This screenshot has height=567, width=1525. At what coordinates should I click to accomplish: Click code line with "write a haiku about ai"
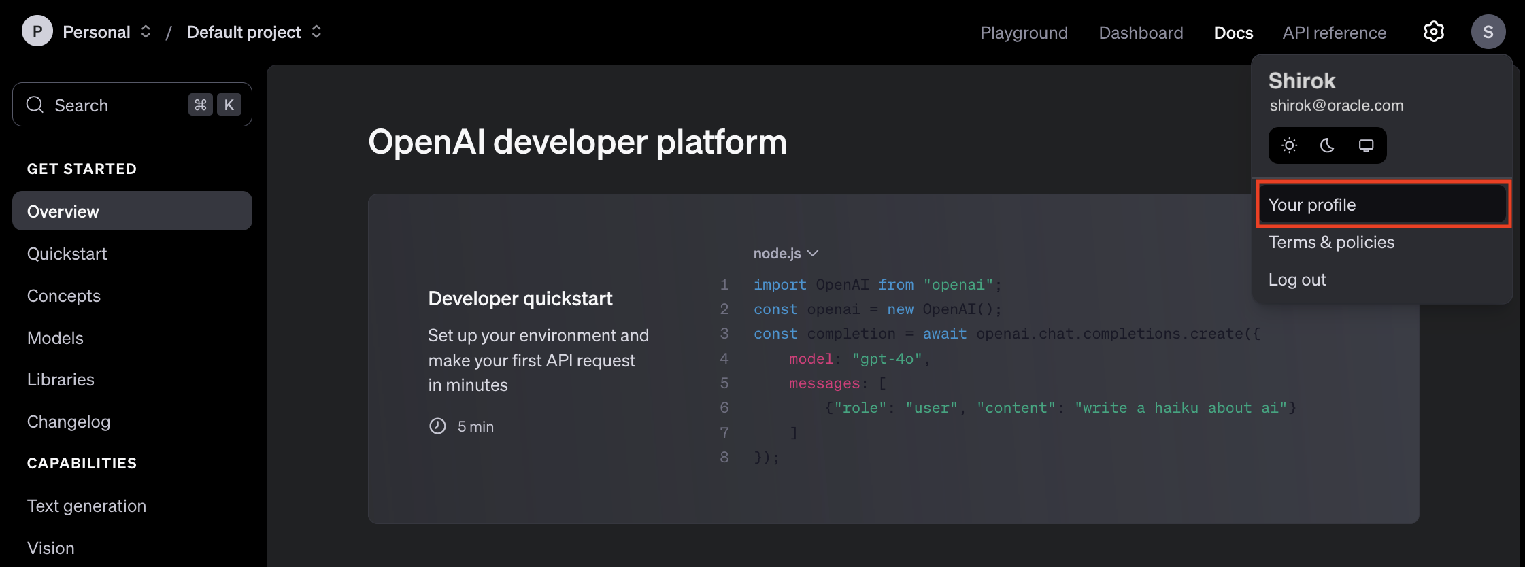pos(1060,408)
